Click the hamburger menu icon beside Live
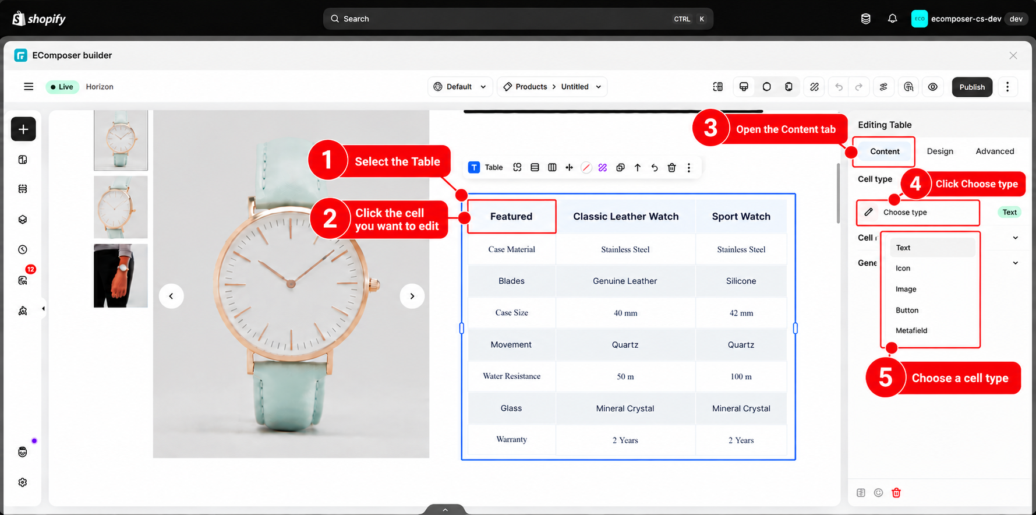This screenshot has height=515, width=1036. tap(29, 87)
